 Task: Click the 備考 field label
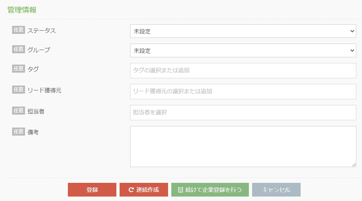[x=33, y=132]
